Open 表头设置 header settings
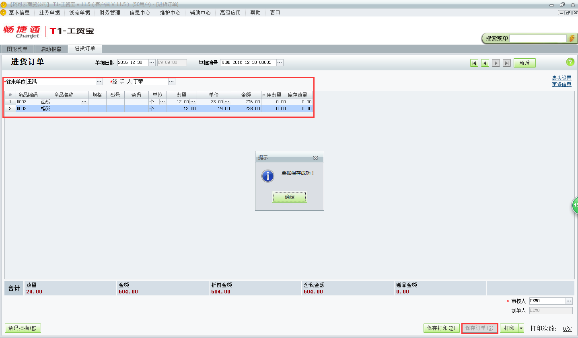 pyautogui.click(x=562, y=77)
